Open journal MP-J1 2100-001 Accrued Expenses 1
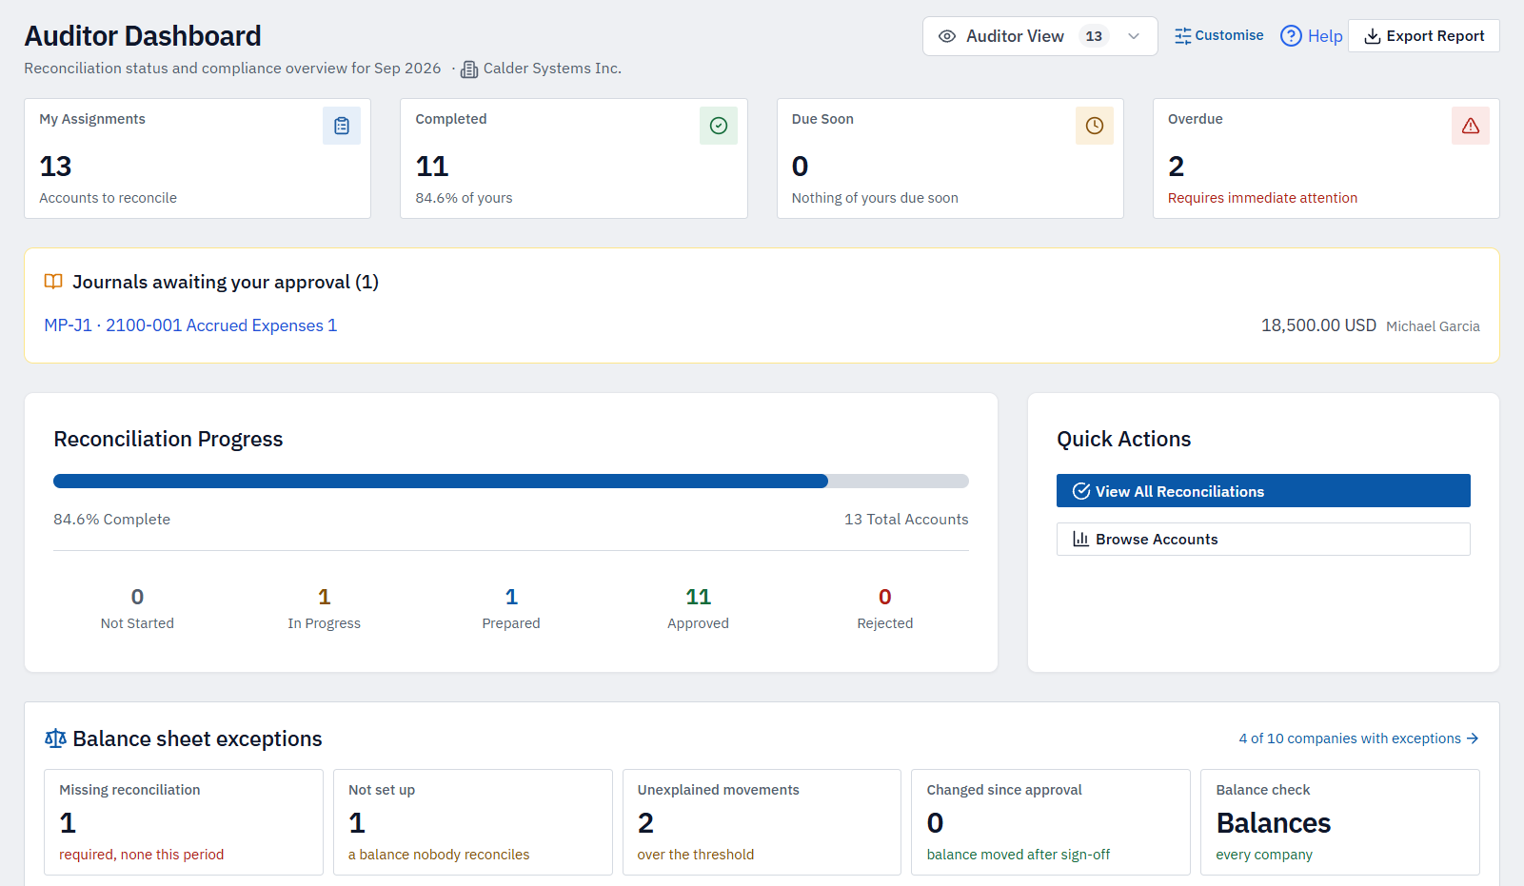Viewport: 1524px width, 886px height. 190,325
